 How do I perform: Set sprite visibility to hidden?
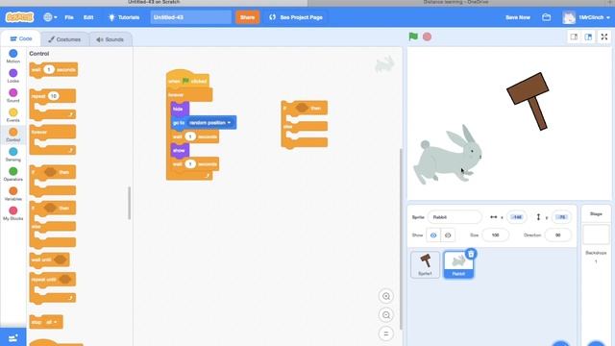tap(448, 235)
